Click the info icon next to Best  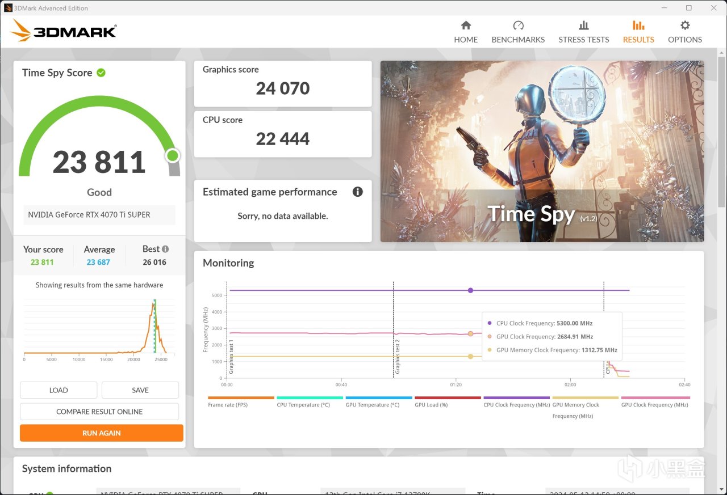pos(165,249)
